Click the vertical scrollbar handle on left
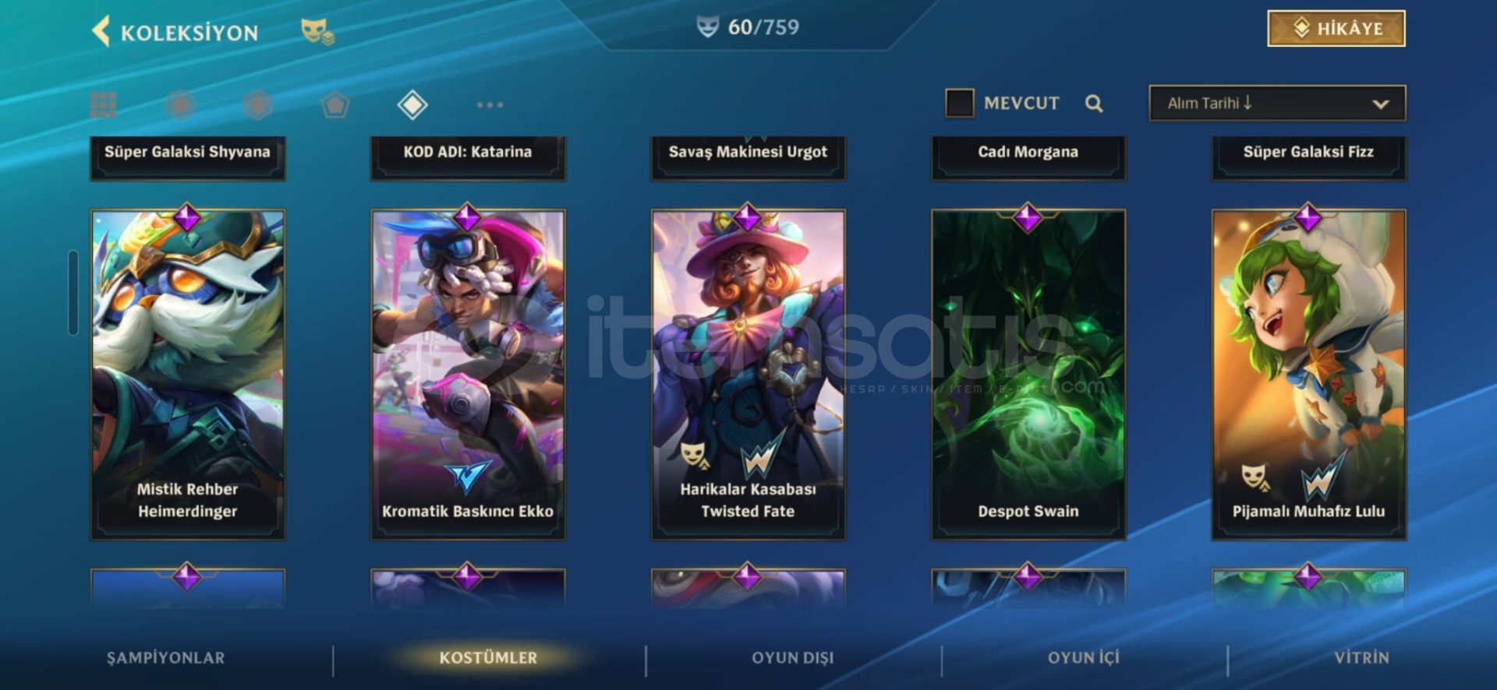Screen dimensions: 1497x690 point(73,293)
